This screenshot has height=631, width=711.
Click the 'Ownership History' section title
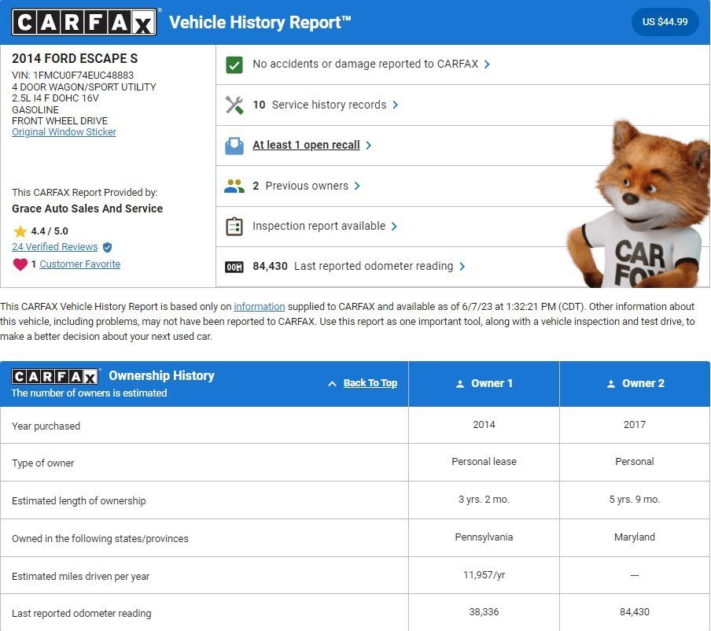[x=161, y=375]
